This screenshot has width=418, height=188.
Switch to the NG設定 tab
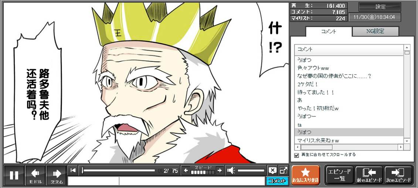point(375,31)
